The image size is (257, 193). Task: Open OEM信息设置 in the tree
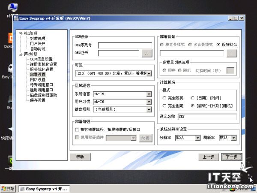click(x=41, y=59)
